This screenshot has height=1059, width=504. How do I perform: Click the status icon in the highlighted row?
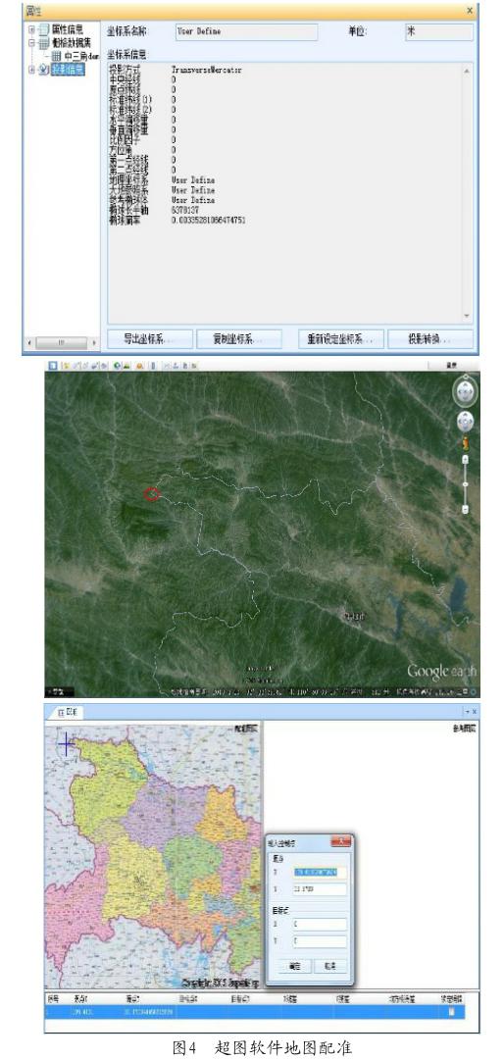click(451, 1012)
